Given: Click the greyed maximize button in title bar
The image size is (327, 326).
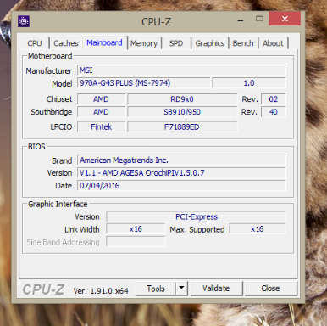Looking at the screenshot, I should 259,19.
